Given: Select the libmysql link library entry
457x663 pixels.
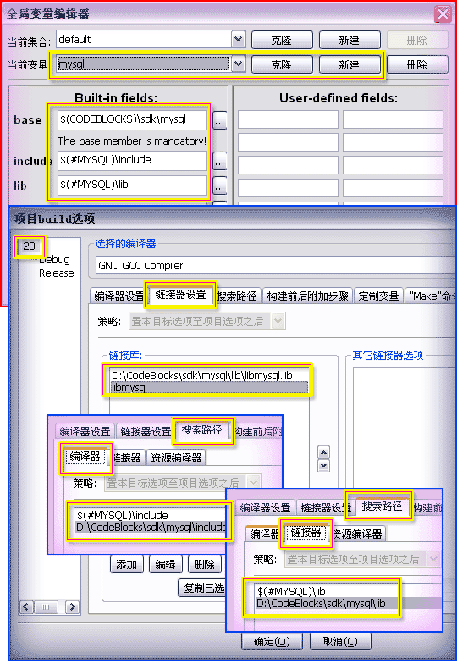Looking at the screenshot, I should [x=209, y=387].
